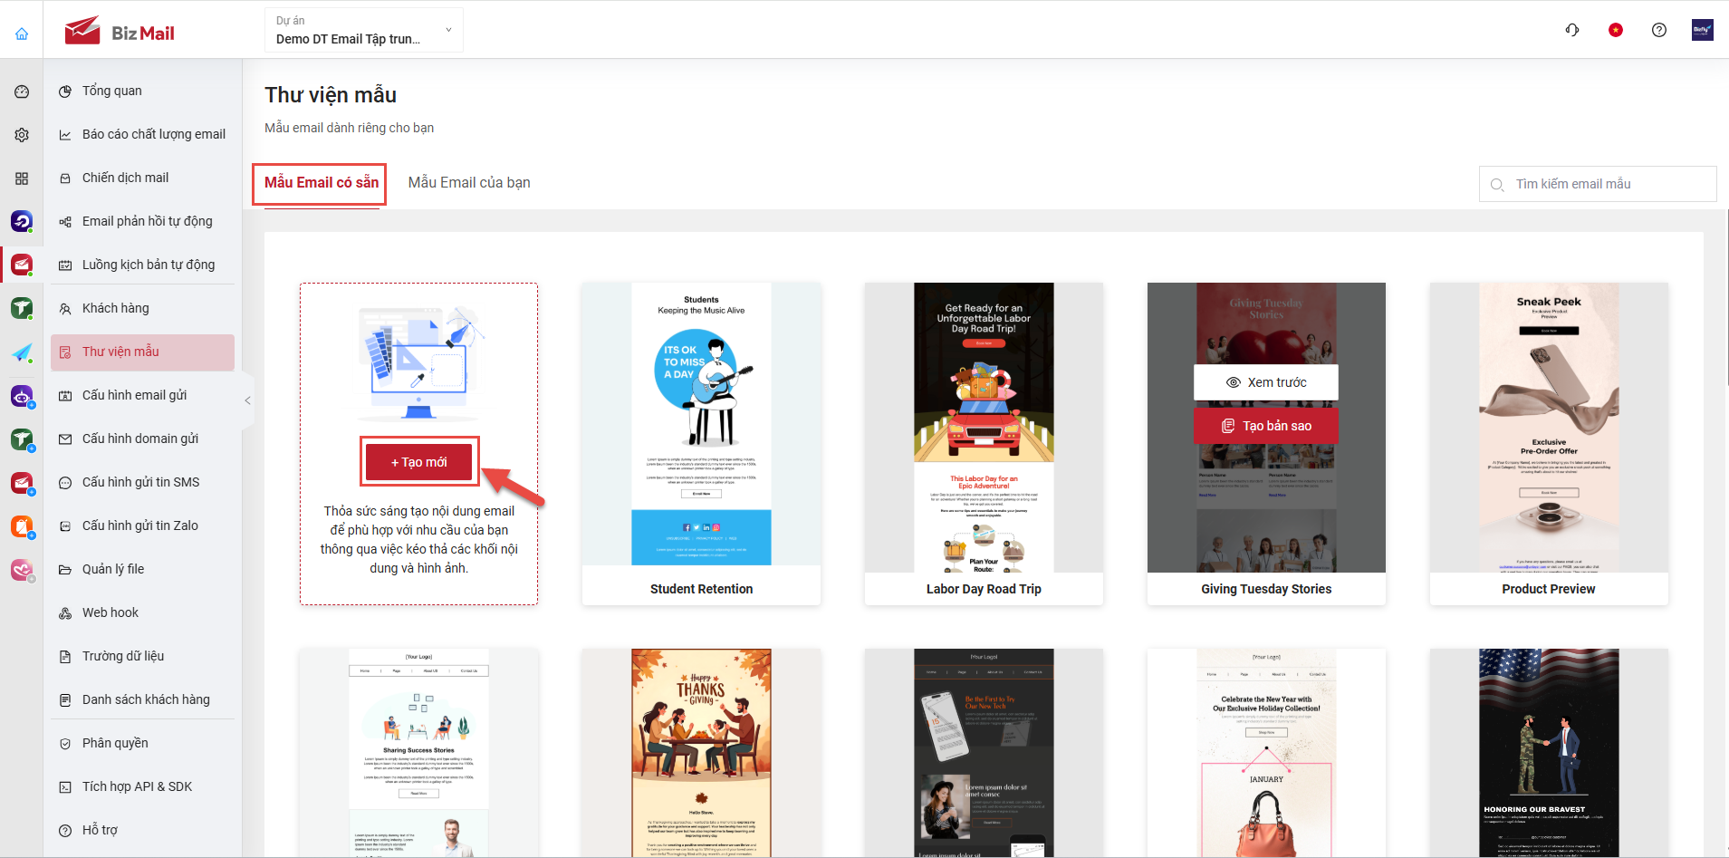
Task: Click Xem trước to preview the template
Action: [x=1265, y=382]
